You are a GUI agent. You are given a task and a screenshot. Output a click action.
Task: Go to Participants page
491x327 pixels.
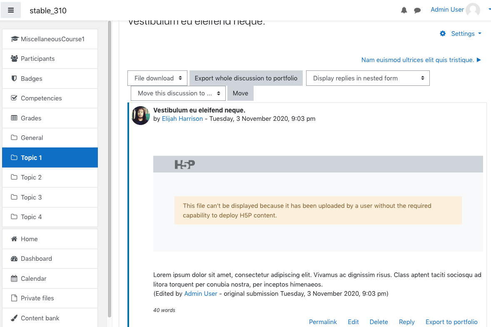[50, 59]
